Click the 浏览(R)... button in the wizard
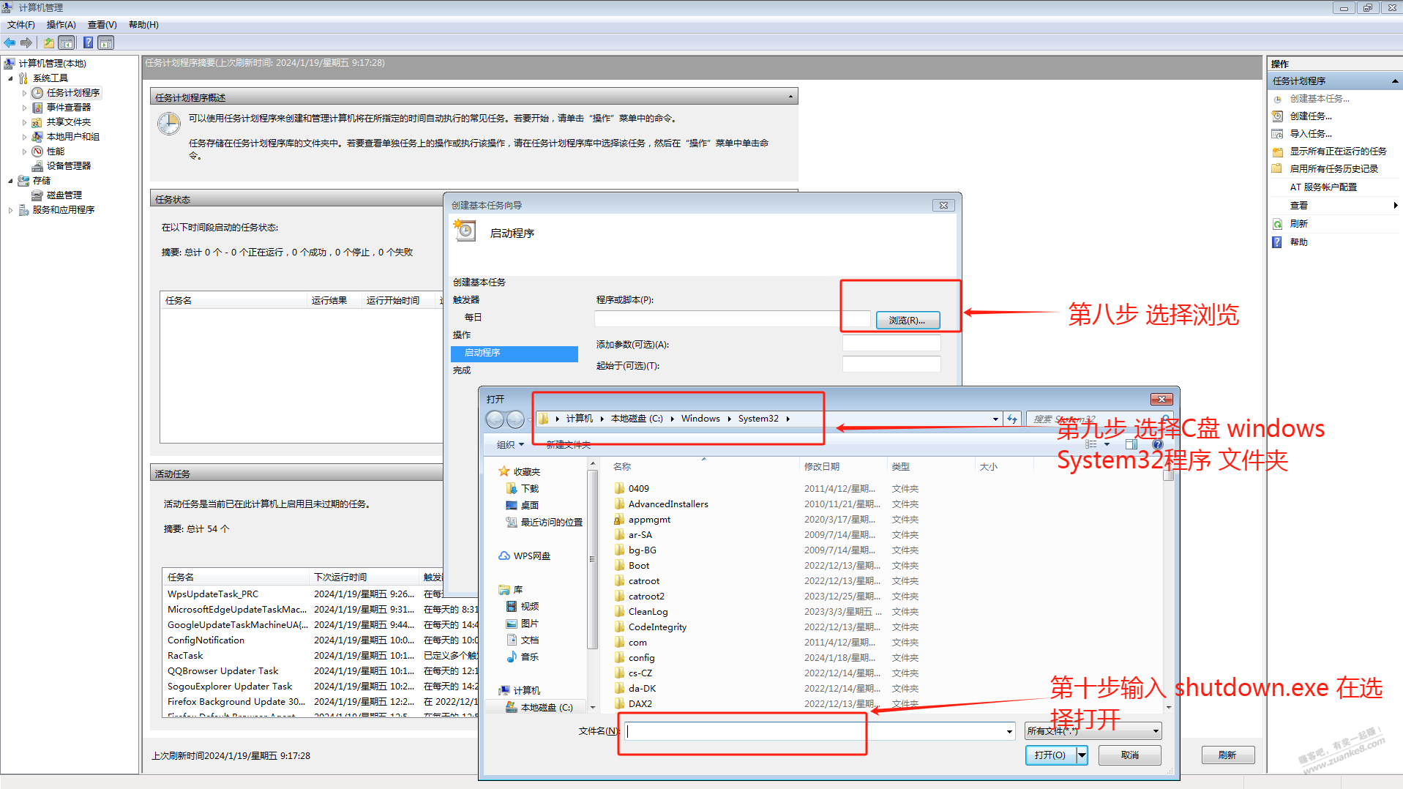 (x=908, y=321)
